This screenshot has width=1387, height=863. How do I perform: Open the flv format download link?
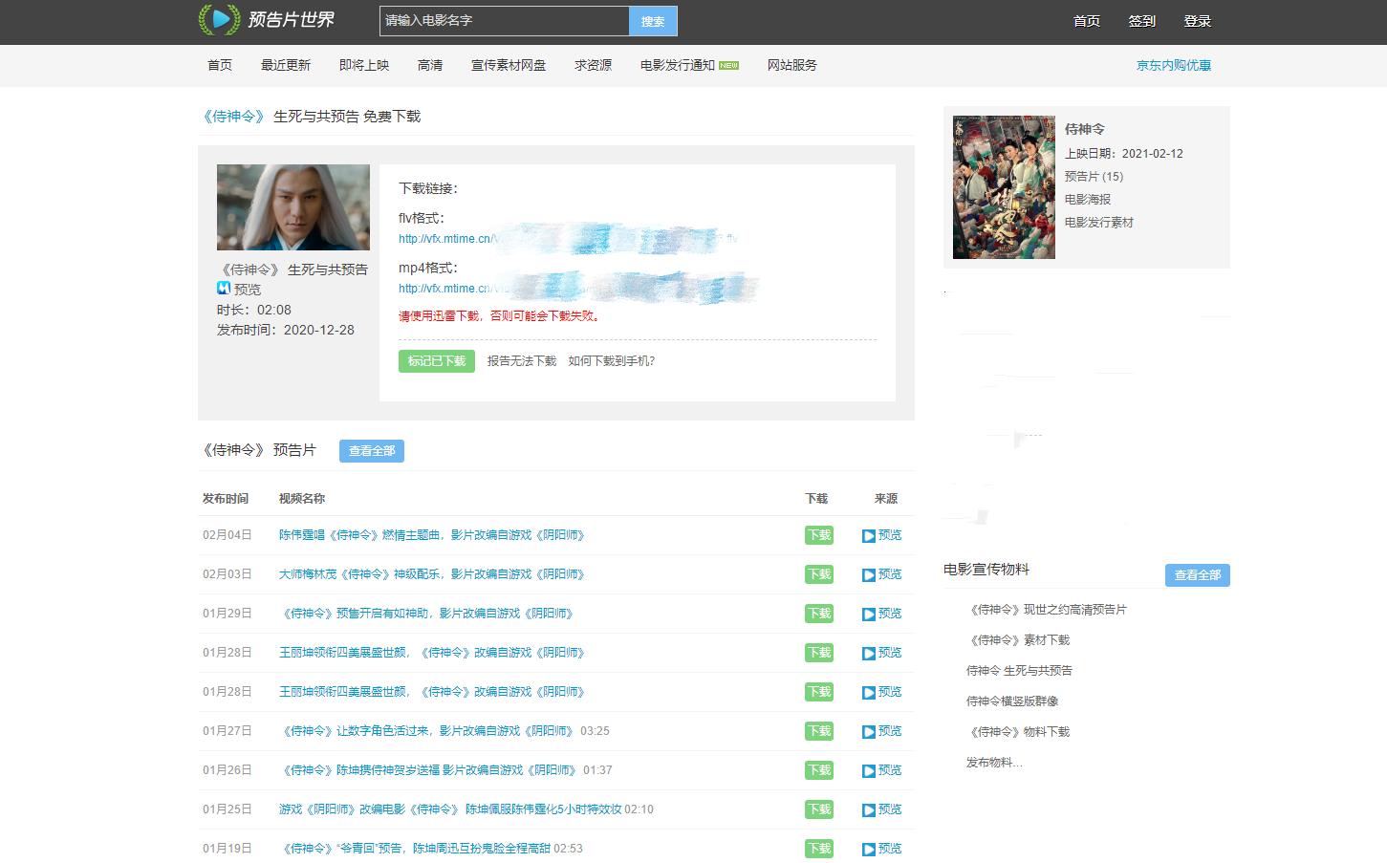[449, 239]
